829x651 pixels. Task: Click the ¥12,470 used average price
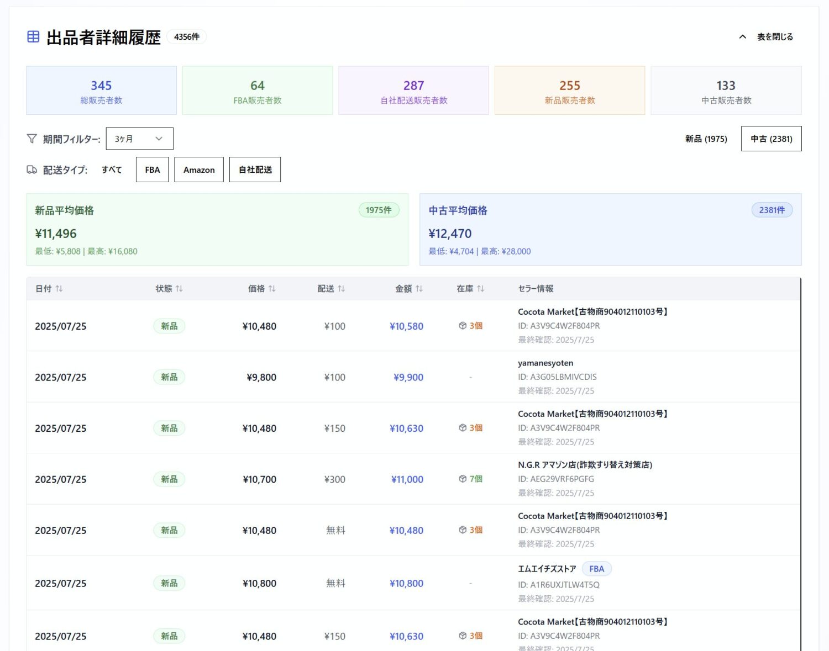click(x=450, y=234)
